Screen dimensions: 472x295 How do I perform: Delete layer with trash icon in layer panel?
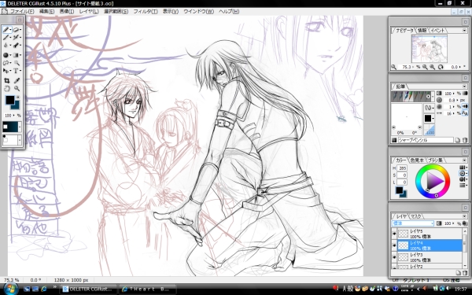pos(464,273)
